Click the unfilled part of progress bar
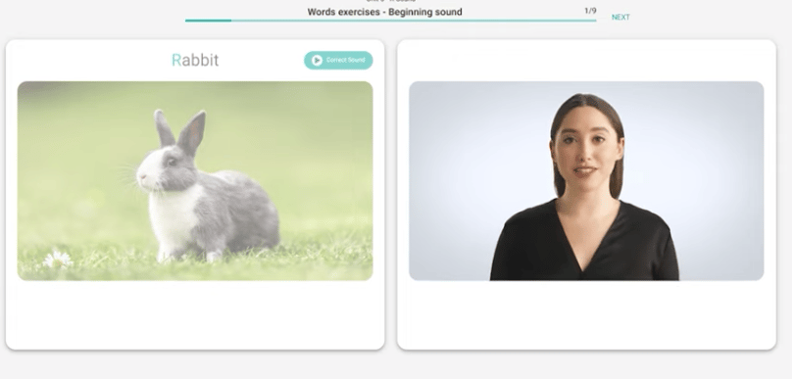 [414, 21]
